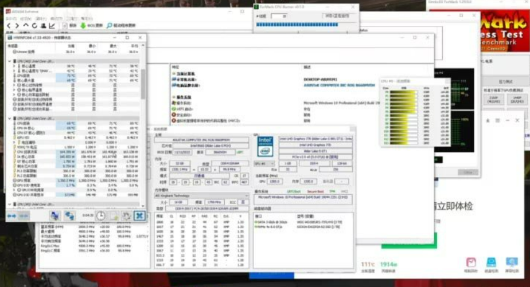Image resolution: width=530 pixels, height=287 pixels.
Task: Collapse the third CPU group at the list bottom
Action: [x=10, y=205]
